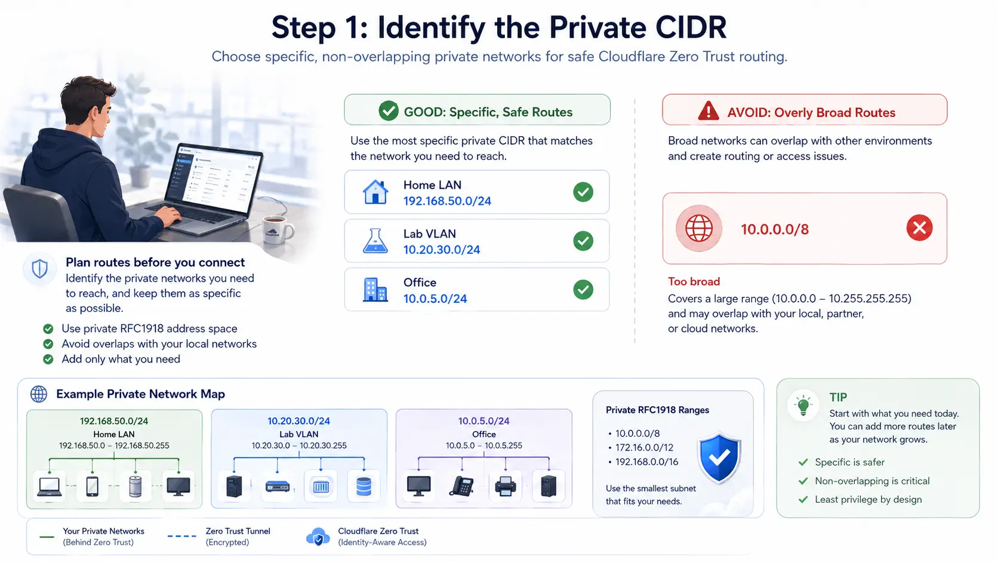Click the range 10.20.30.0 – 10.20.30.255 in the map

pos(299,446)
